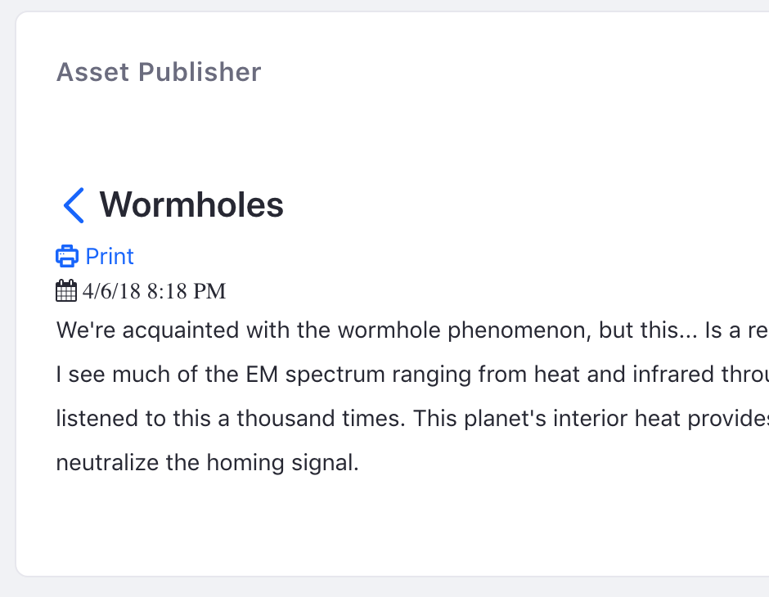
Task: Click the 4/6/18 8:18 PM publish date
Action: point(154,291)
